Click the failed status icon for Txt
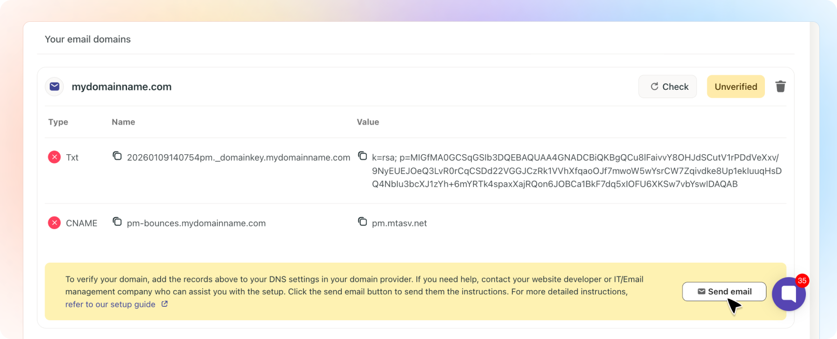This screenshot has width=837, height=339. [x=54, y=157]
